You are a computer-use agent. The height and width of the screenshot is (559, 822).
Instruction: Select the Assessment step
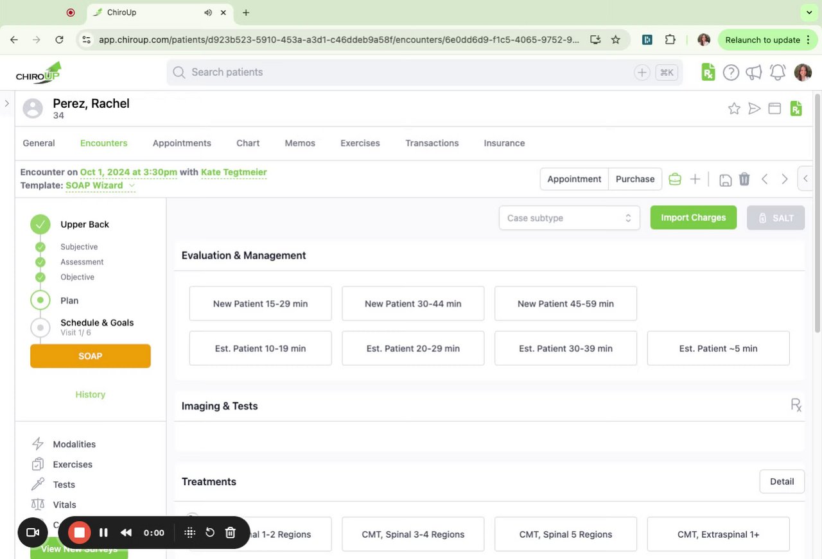pos(82,262)
